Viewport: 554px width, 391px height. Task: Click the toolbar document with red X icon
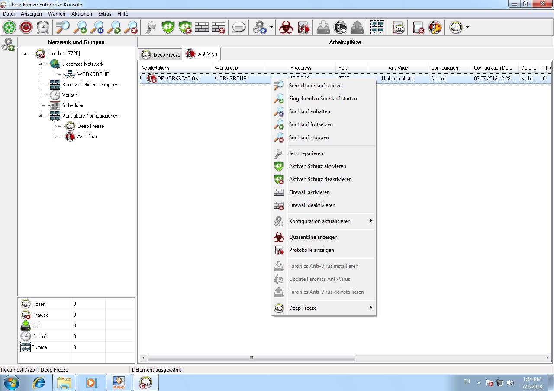click(418, 28)
